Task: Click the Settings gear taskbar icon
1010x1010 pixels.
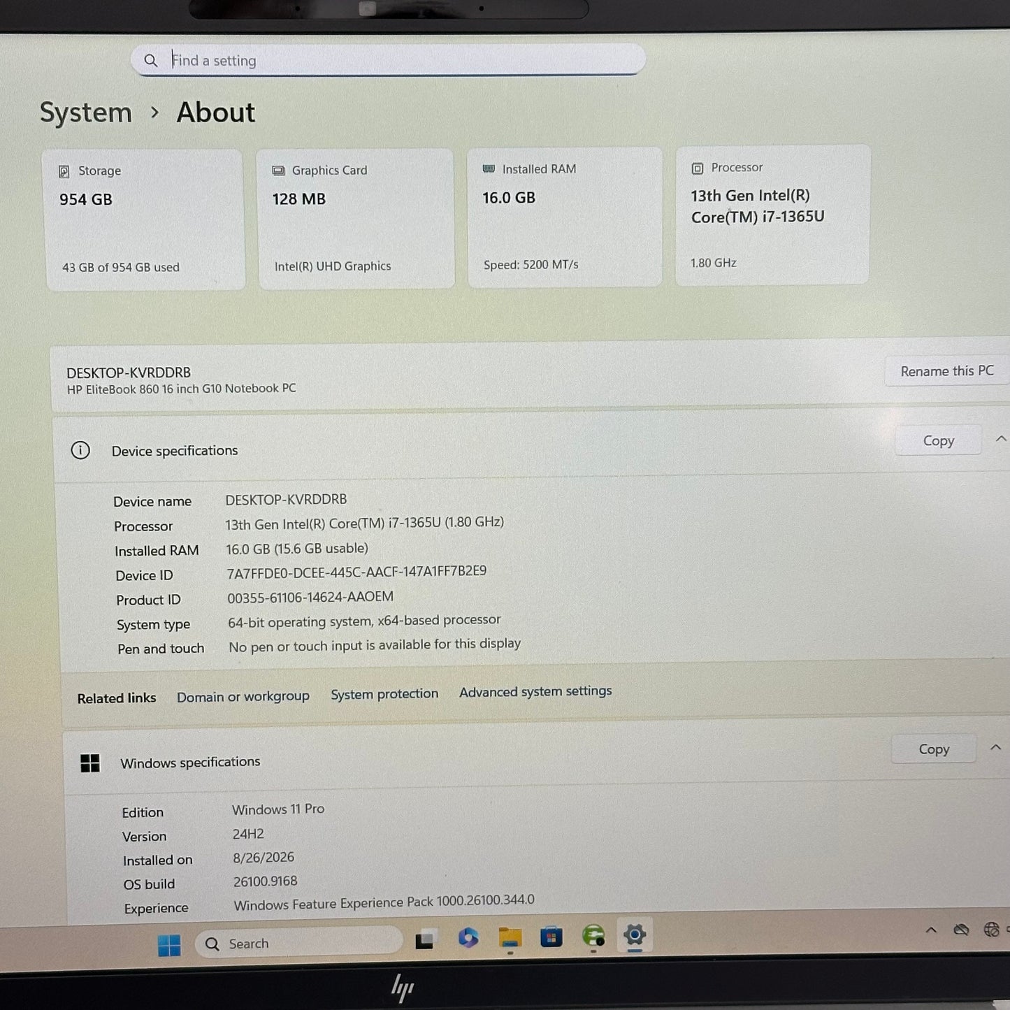Action: [x=635, y=935]
